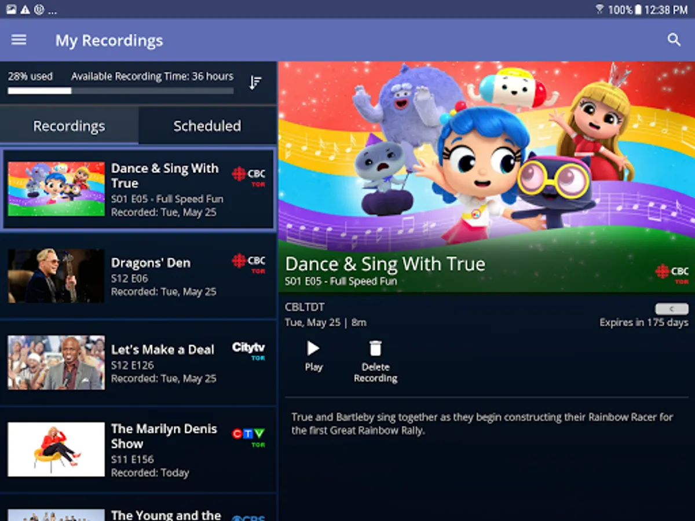Click the Tue, May 25 | 8m text

click(x=325, y=322)
